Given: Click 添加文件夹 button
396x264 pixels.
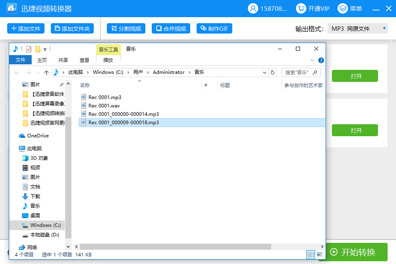Looking at the screenshot, I should (x=72, y=29).
